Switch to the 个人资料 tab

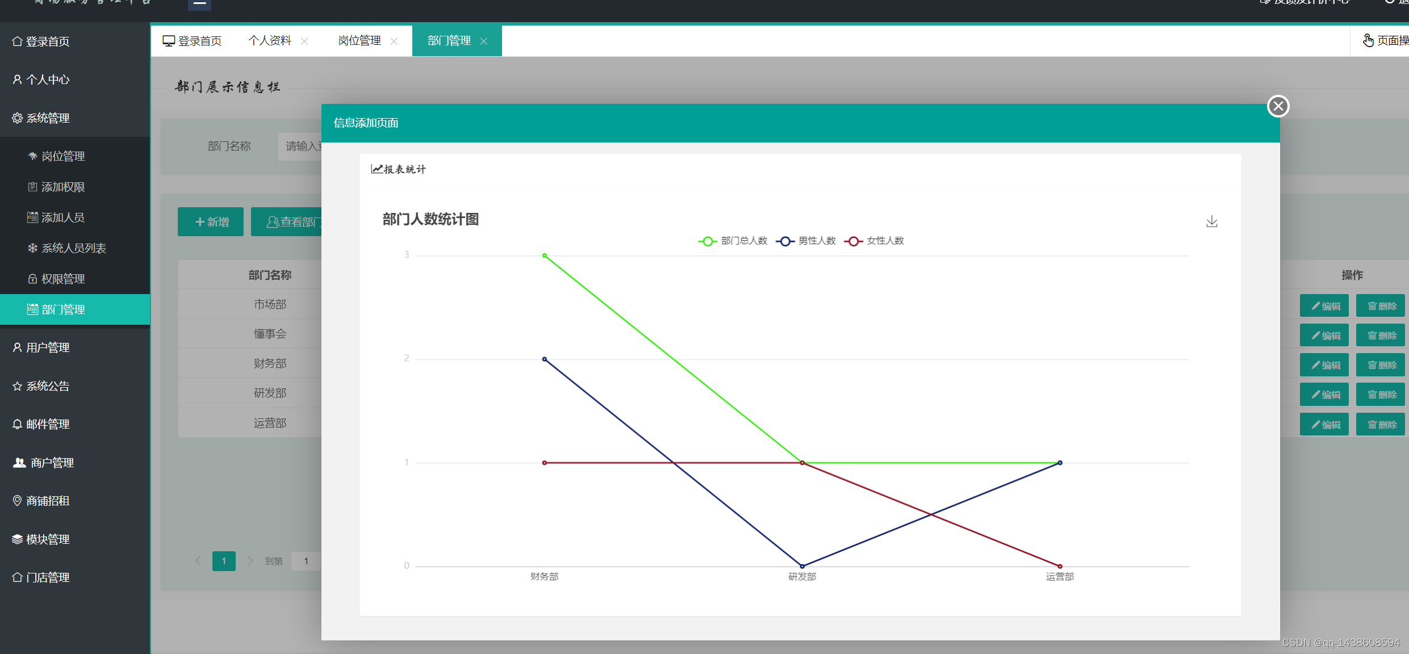pyautogui.click(x=270, y=41)
